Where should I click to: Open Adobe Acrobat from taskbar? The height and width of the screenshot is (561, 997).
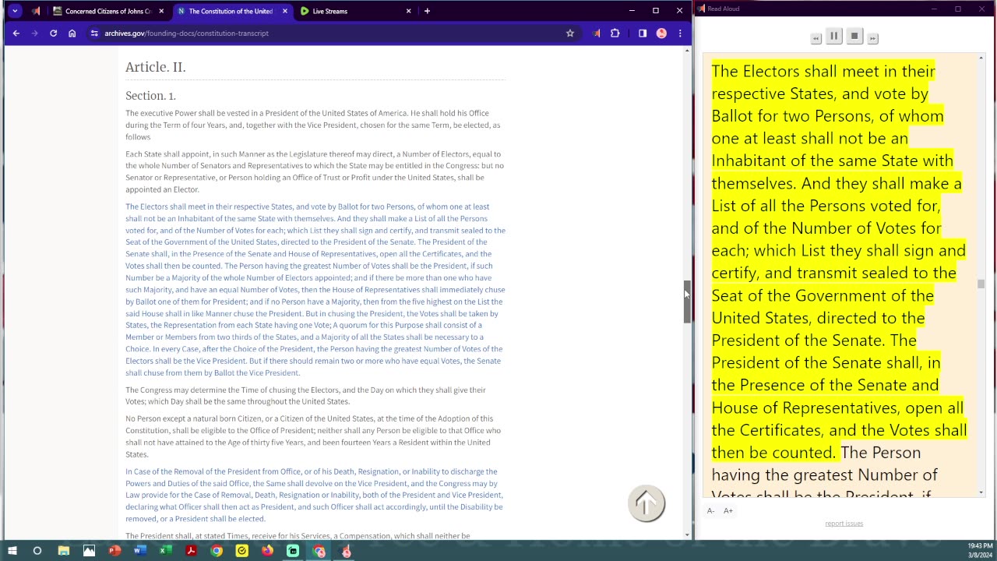pyautogui.click(x=191, y=551)
